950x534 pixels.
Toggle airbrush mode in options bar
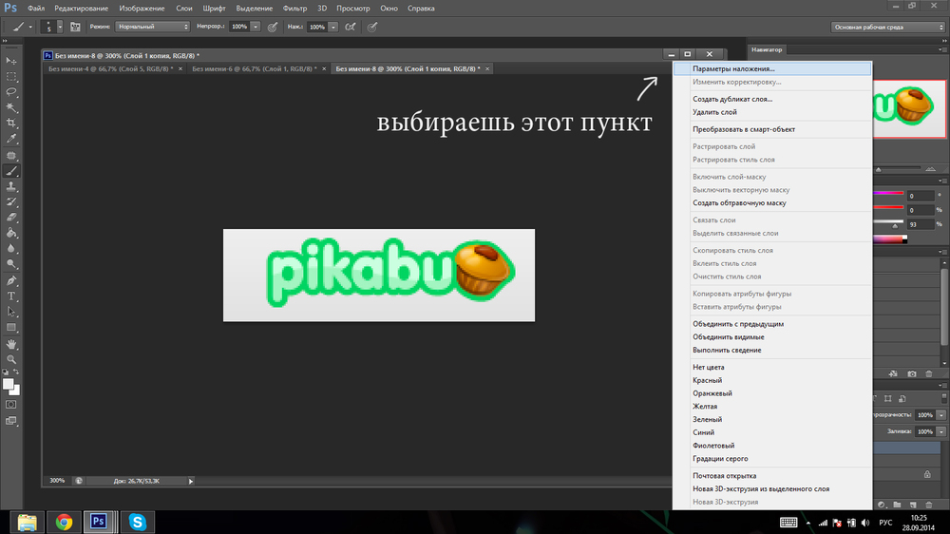(x=351, y=27)
